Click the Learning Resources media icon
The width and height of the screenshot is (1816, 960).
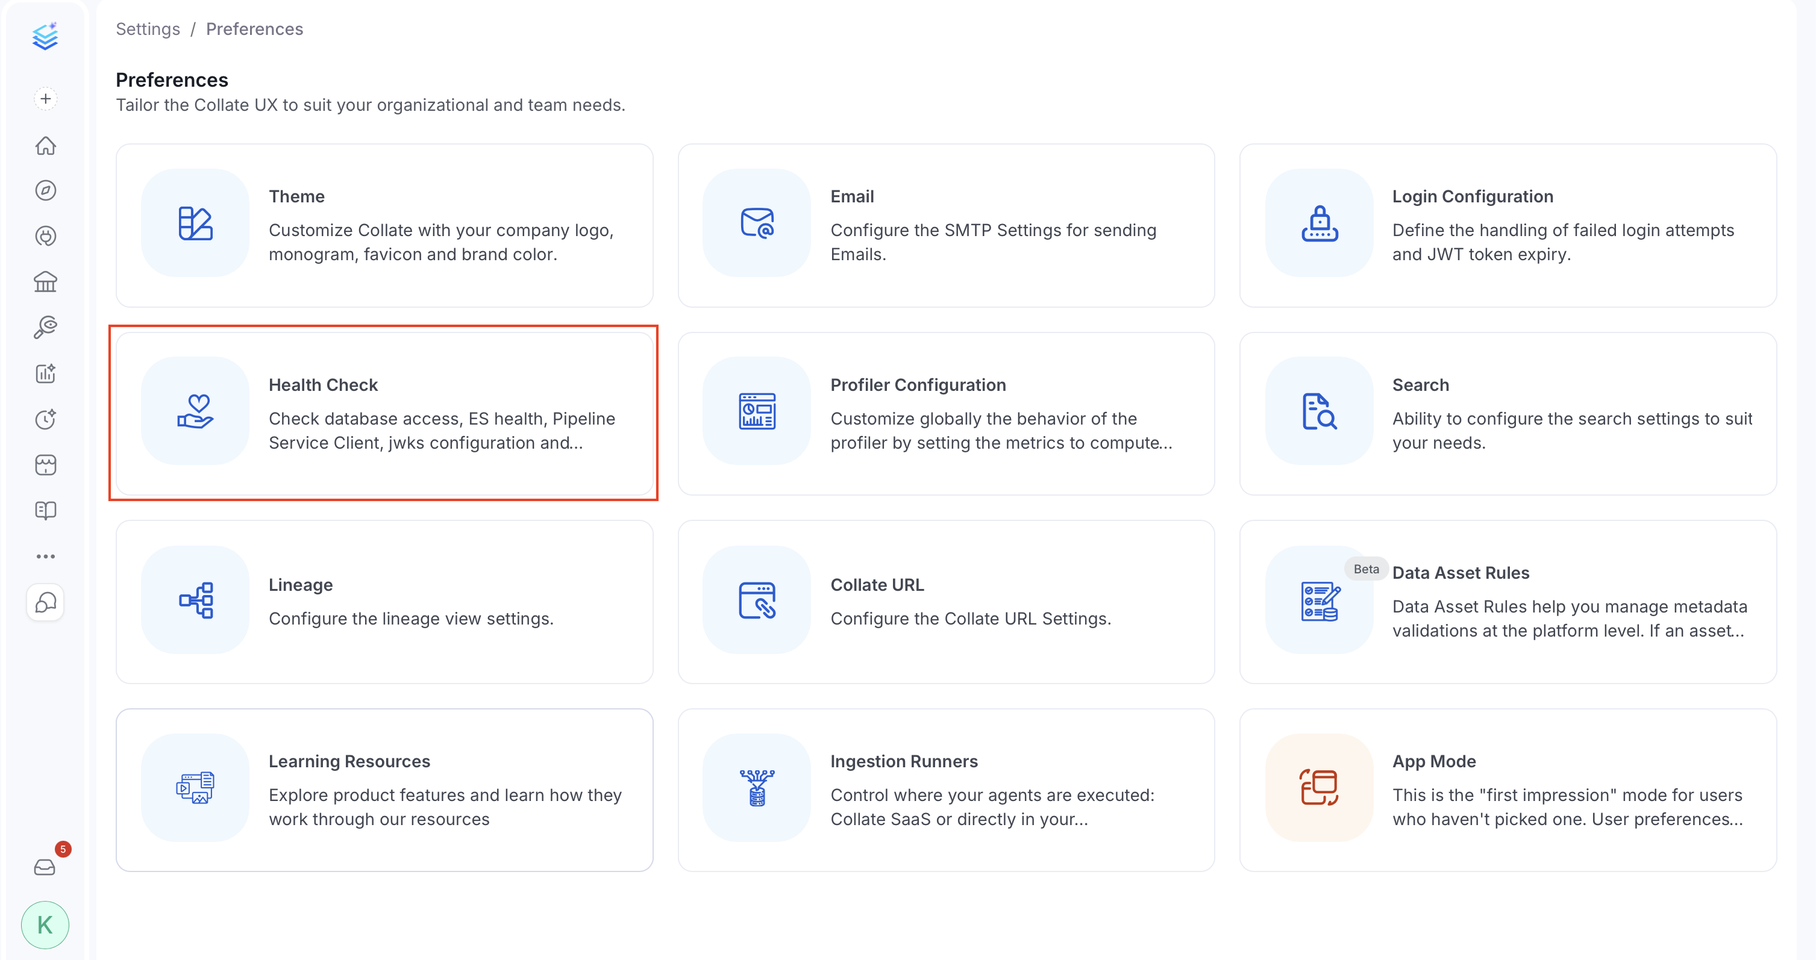[x=195, y=788]
